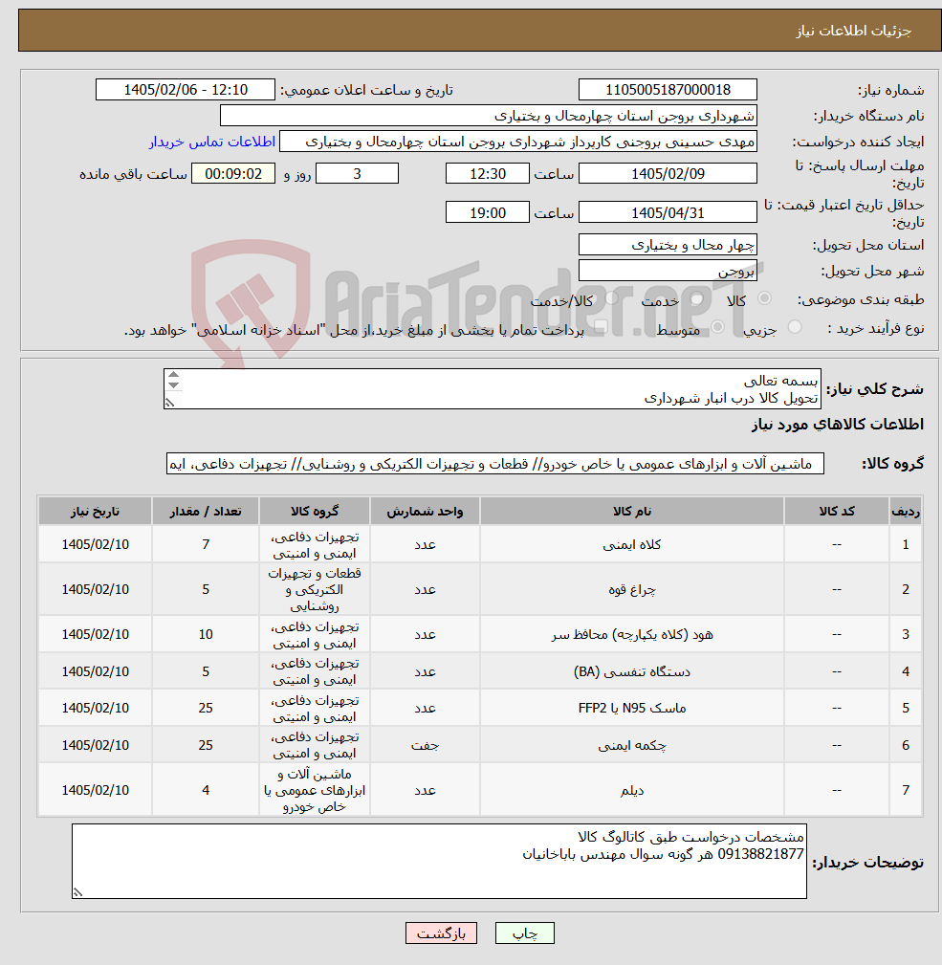Click the گروه کالا text field
The image size is (942, 965).
click(x=494, y=464)
